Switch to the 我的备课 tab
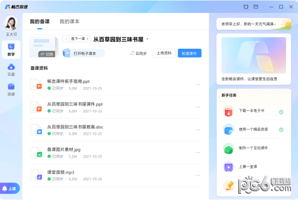Screen dimensions: 298x200 [x=40, y=22]
